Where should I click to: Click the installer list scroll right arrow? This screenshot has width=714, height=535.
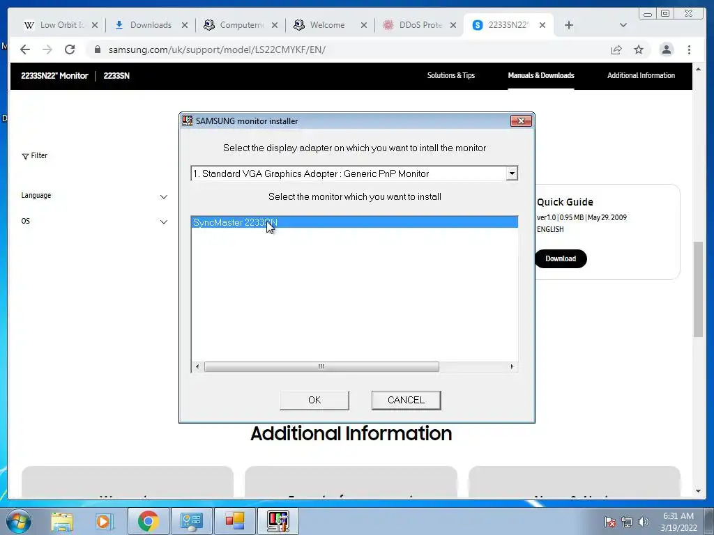pyautogui.click(x=512, y=366)
